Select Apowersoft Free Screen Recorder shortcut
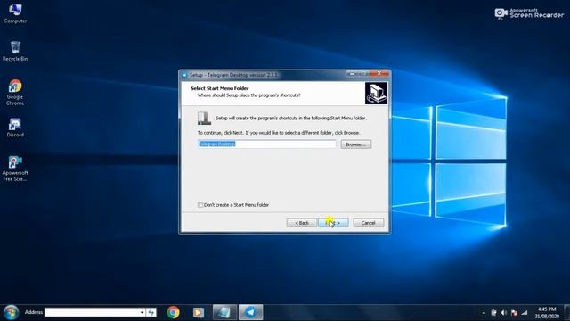 click(x=15, y=169)
